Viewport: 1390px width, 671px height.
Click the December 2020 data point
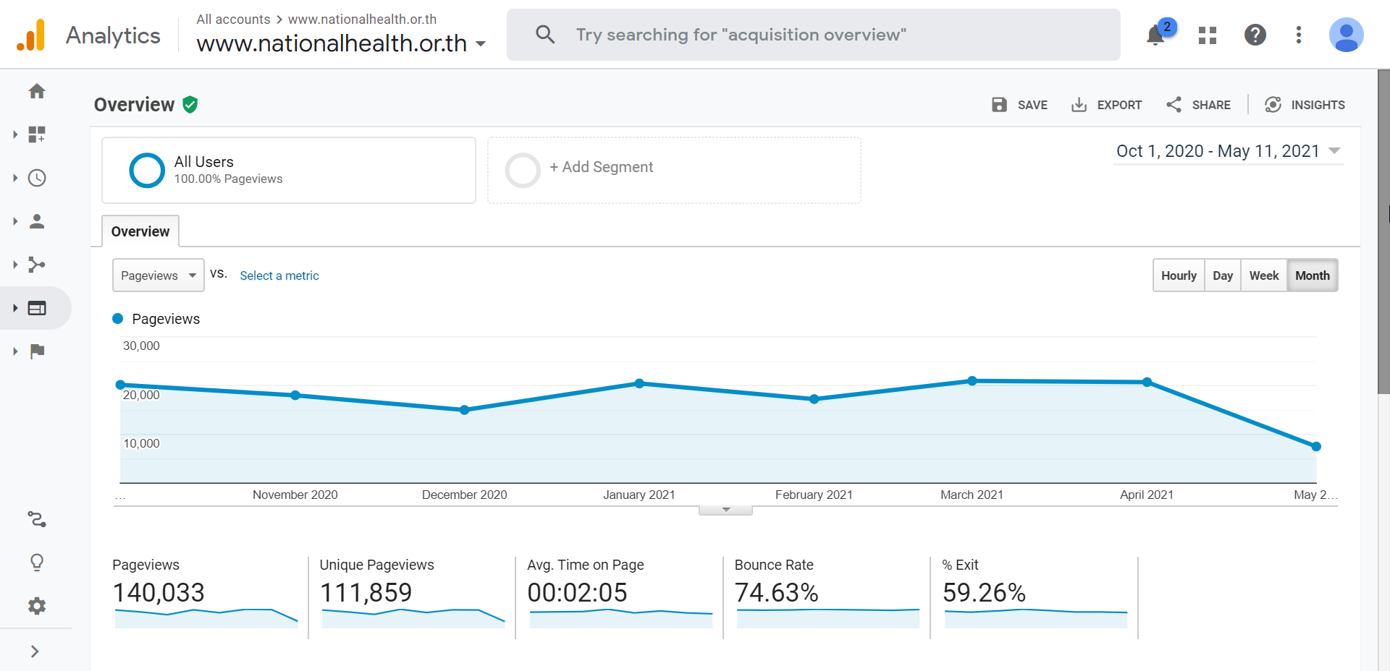[465, 410]
